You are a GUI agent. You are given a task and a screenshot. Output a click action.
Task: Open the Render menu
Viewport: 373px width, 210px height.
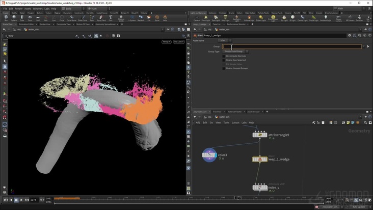[18, 9]
